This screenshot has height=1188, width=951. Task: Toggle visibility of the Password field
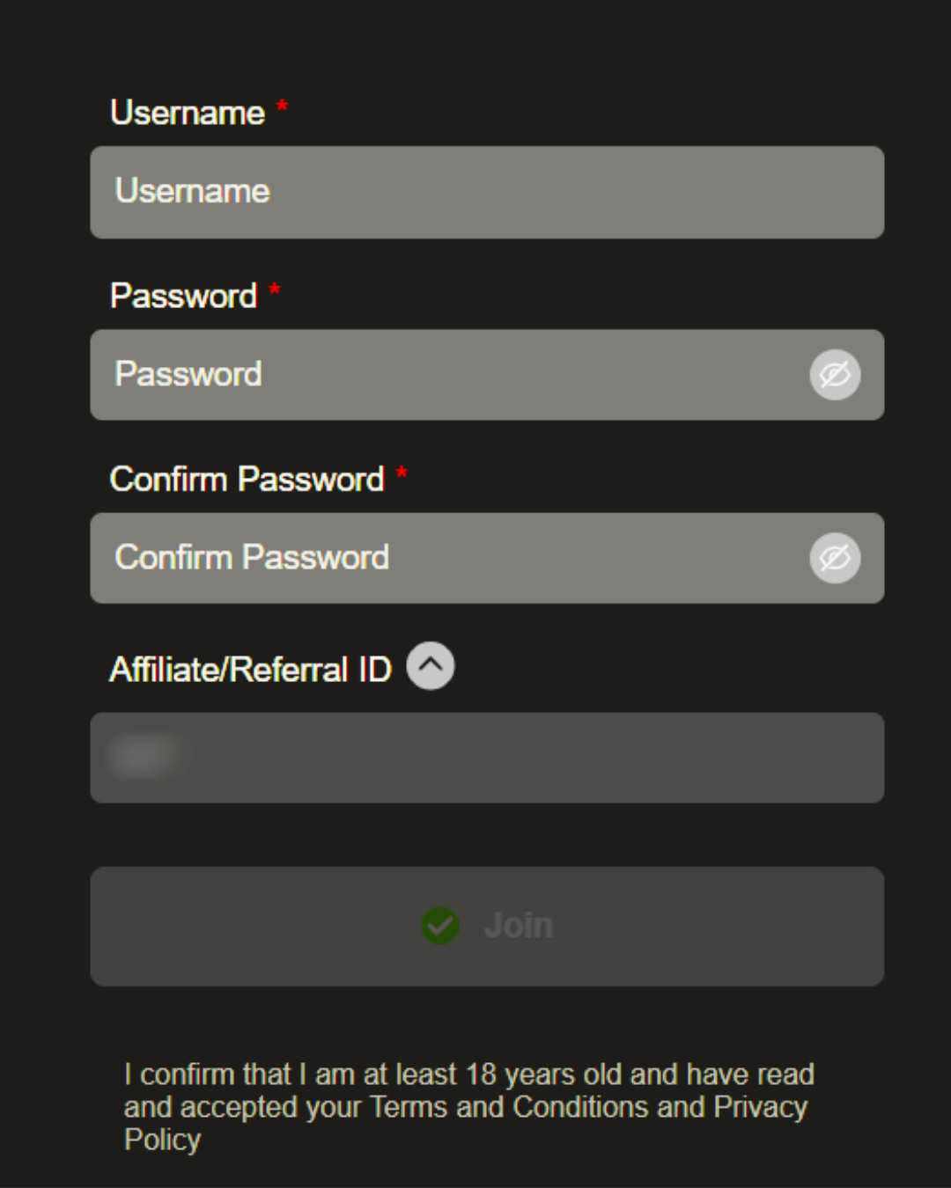(835, 375)
